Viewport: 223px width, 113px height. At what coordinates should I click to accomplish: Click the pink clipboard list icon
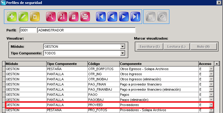pyautogui.click(x=74, y=17)
